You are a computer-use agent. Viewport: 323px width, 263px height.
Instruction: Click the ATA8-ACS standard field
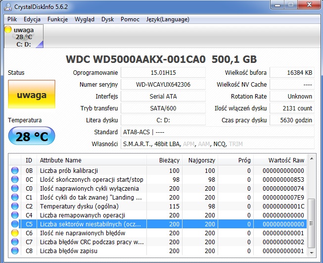pos(218,132)
